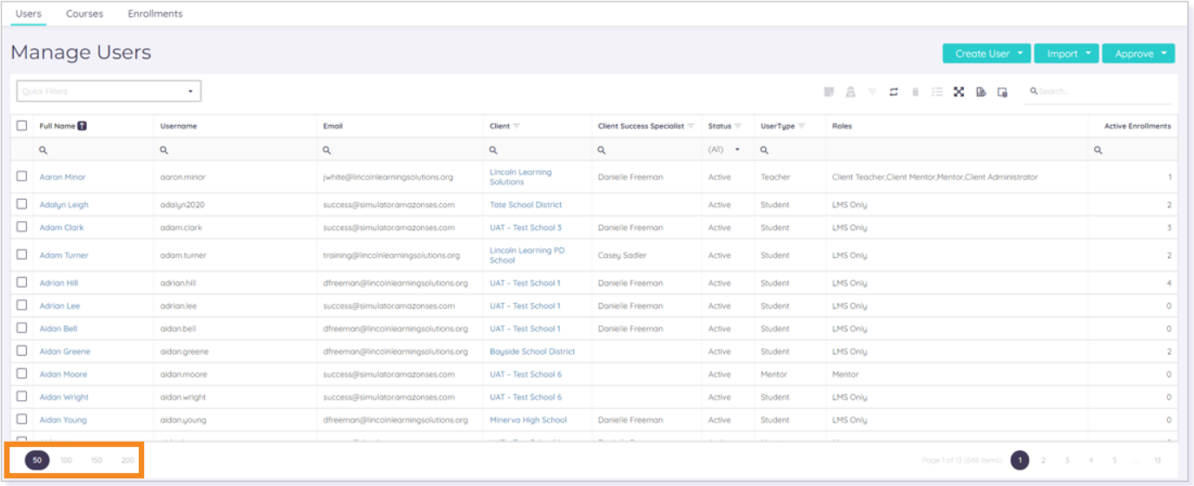Set page size to 150 items
1194x486 pixels.
[96, 460]
